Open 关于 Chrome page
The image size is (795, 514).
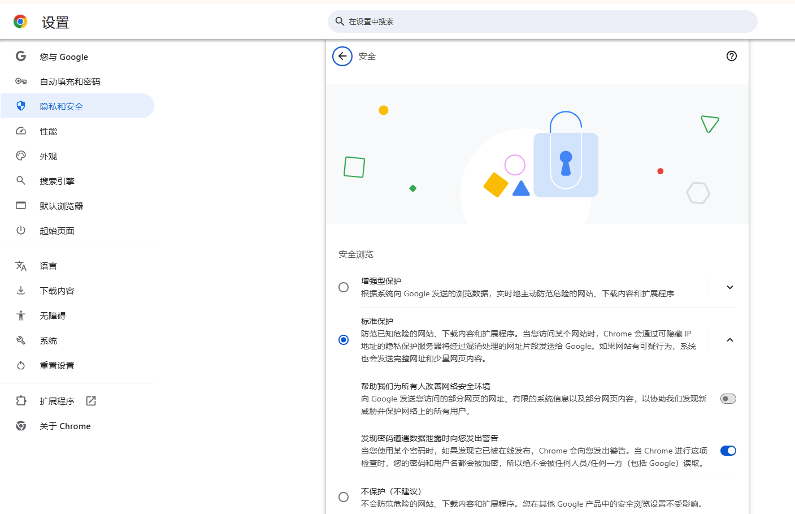(x=77, y=426)
